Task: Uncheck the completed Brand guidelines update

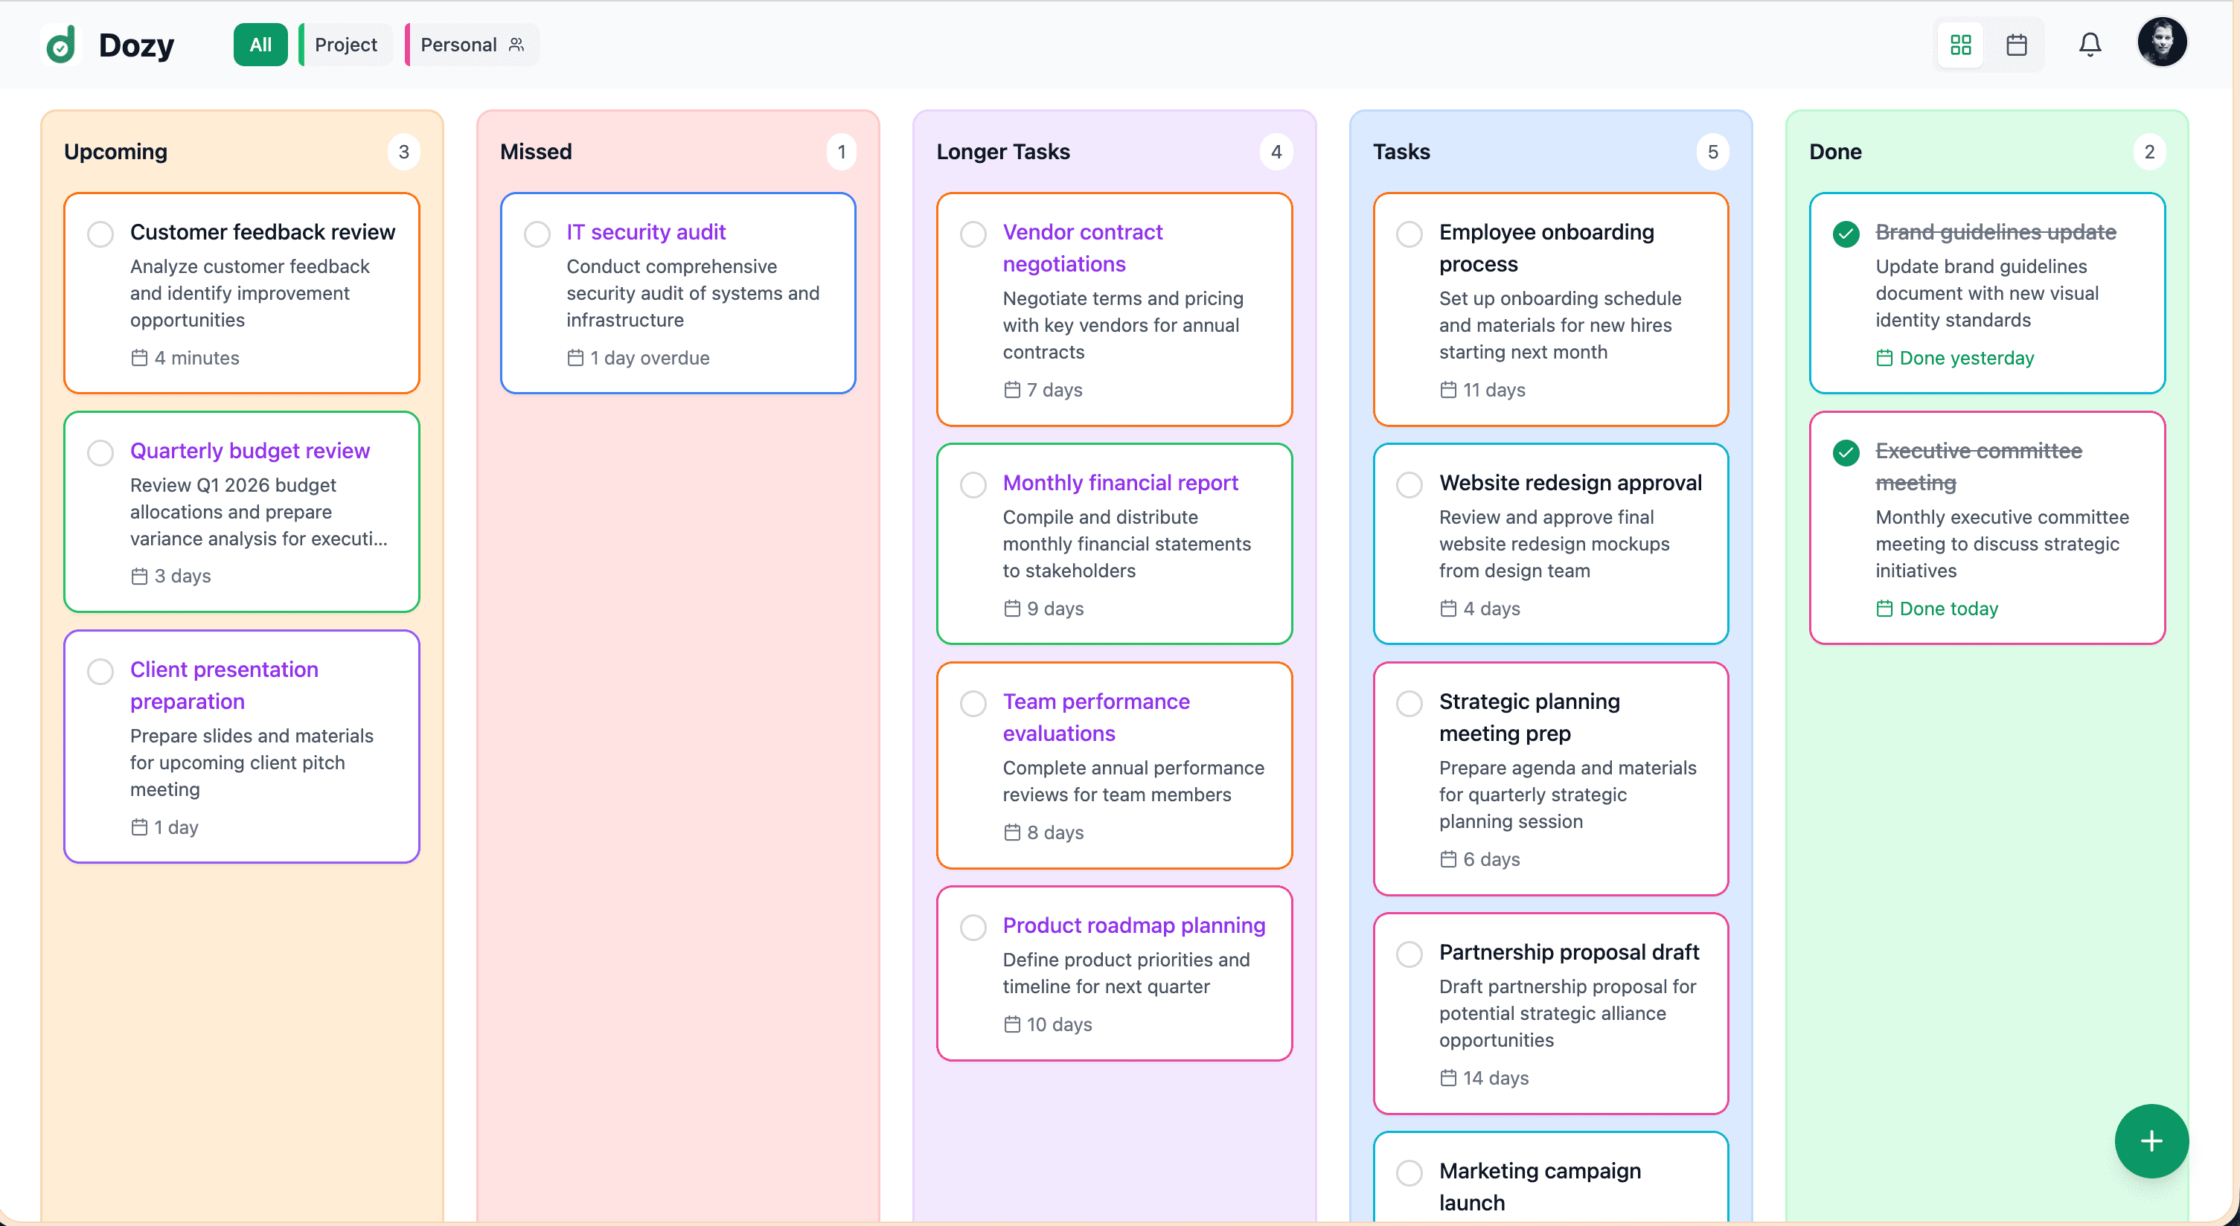Action: [x=1847, y=233]
